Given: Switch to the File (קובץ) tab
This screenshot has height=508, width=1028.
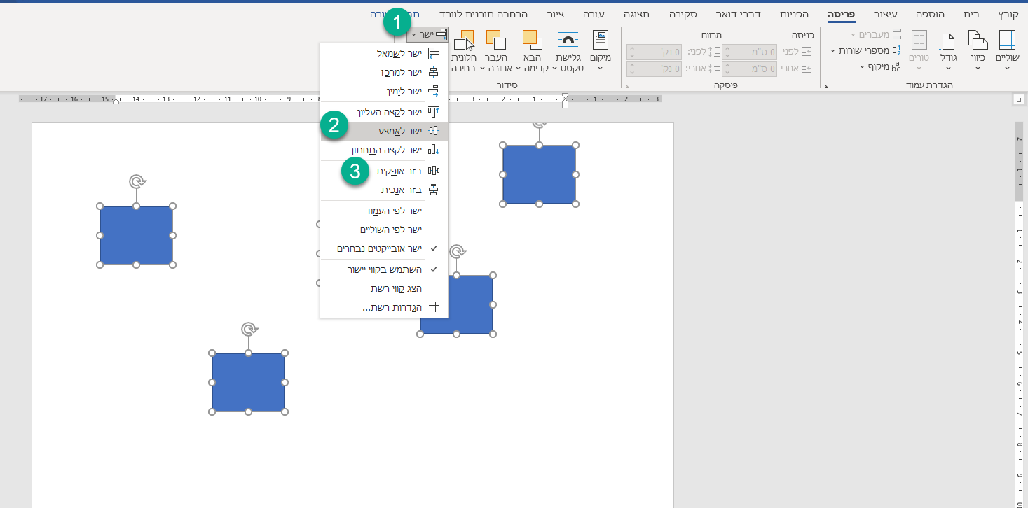Looking at the screenshot, I should pos(1009,14).
